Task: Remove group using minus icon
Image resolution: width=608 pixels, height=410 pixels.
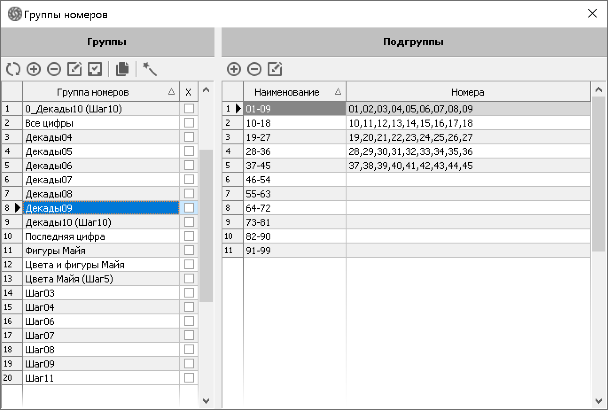Action: (x=54, y=69)
